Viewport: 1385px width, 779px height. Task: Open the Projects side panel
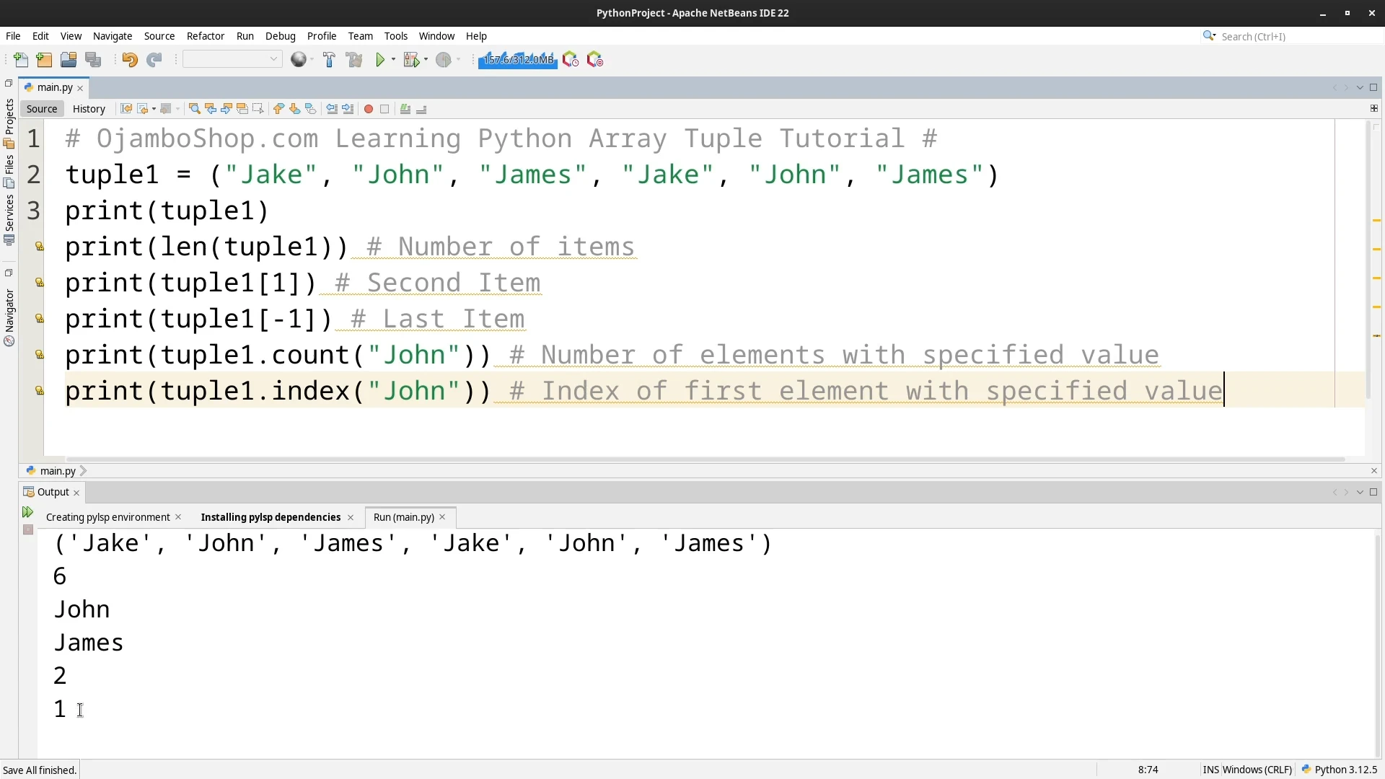point(9,123)
